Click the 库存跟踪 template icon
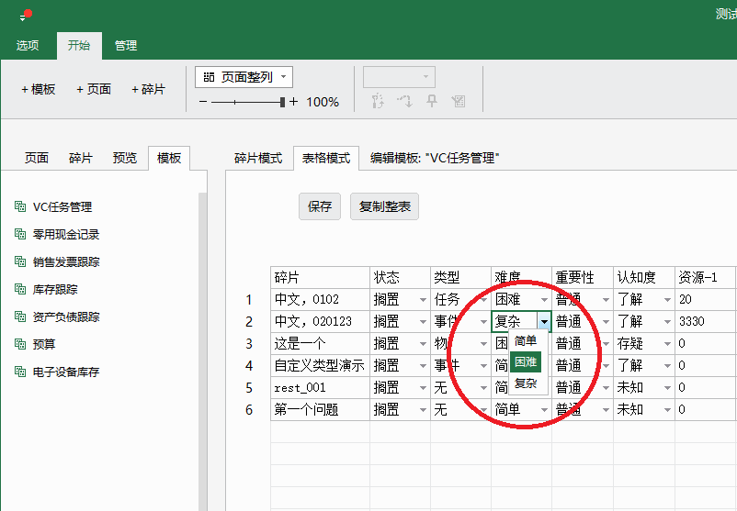The height and width of the screenshot is (511, 737). click(x=20, y=289)
